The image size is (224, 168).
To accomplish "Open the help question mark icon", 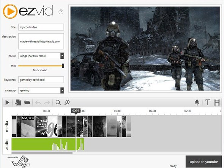I will [61, 12].
